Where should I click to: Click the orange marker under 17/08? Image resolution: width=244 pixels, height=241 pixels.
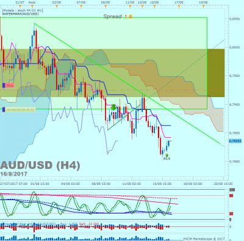click(x=179, y=6)
